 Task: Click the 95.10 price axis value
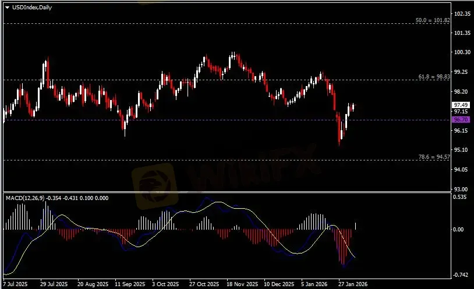[462, 150]
